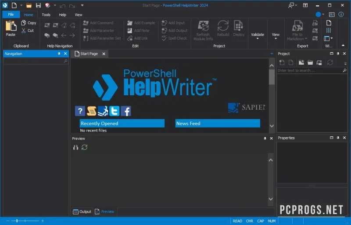Open the quick access toolbar customize arrow

pyautogui.click(x=82, y=5)
